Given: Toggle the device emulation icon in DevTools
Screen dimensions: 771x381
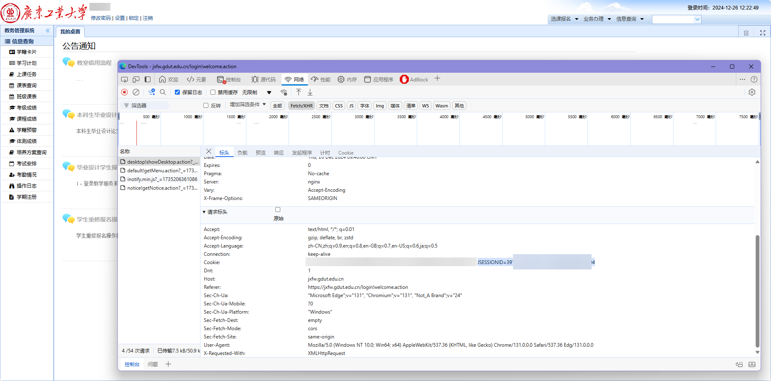Looking at the screenshot, I should 136,79.
